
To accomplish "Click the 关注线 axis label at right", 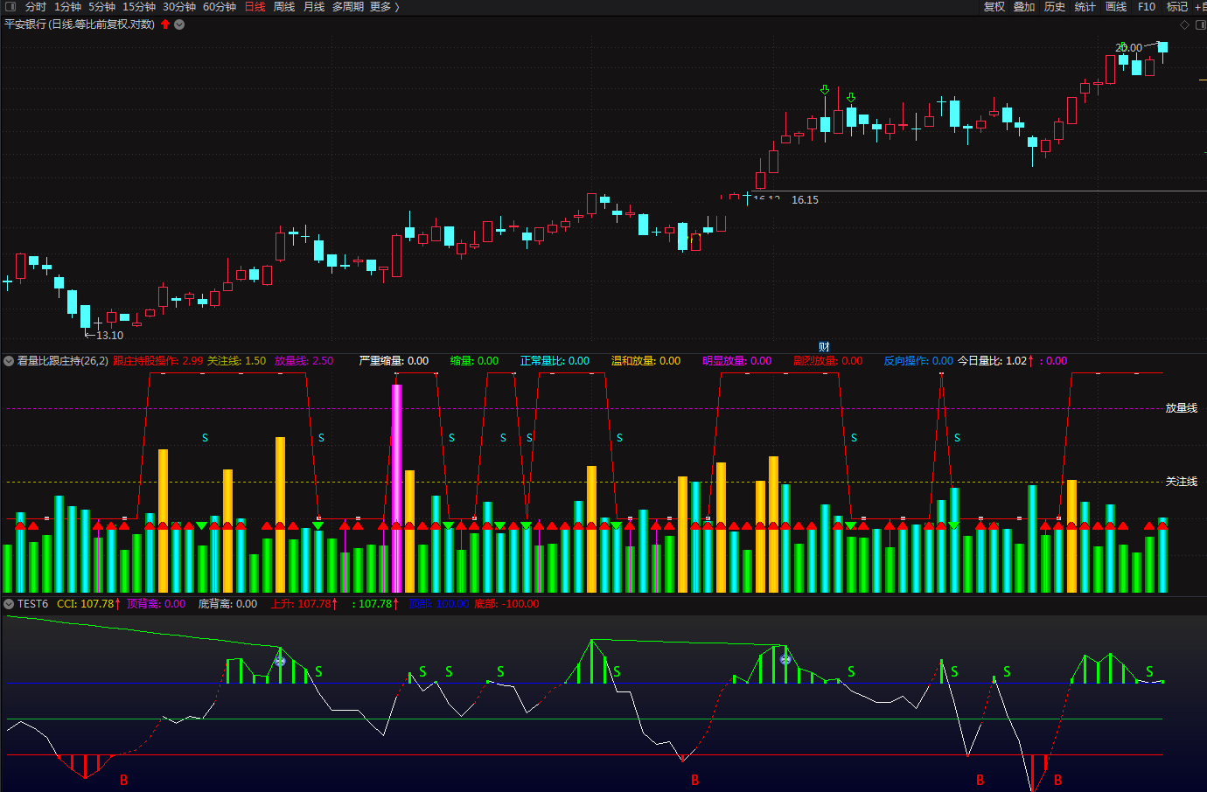I will pos(1182,482).
